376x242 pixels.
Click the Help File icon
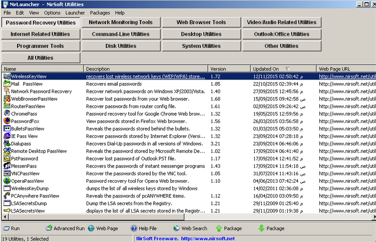pos(134,228)
